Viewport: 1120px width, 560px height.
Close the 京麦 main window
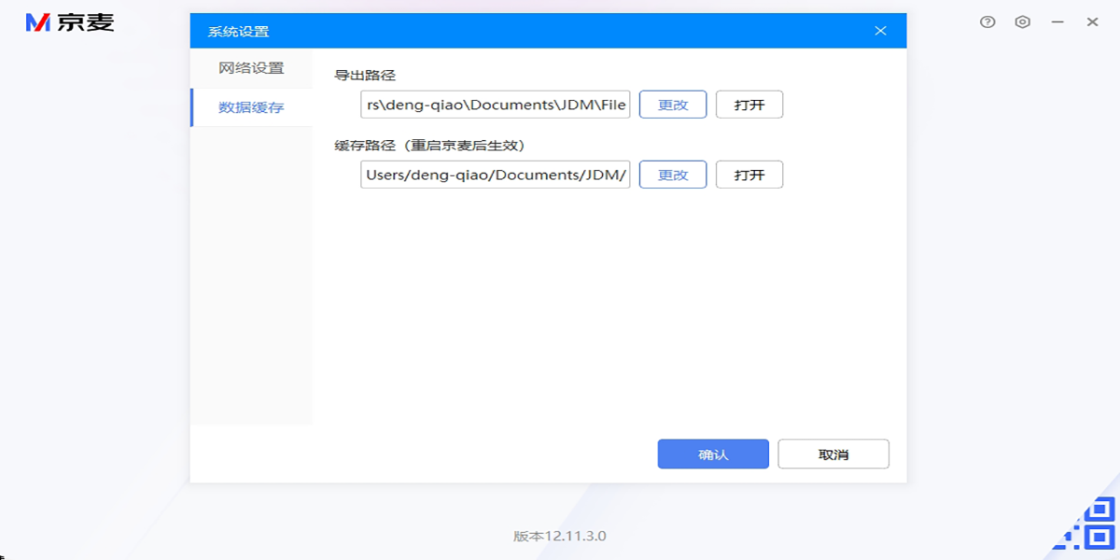tap(1092, 21)
